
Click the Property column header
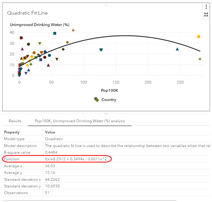click(11, 132)
